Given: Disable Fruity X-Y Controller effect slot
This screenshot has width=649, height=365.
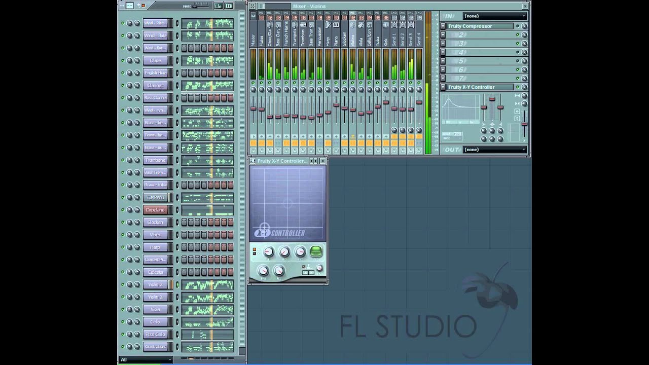Looking at the screenshot, I should point(518,87).
